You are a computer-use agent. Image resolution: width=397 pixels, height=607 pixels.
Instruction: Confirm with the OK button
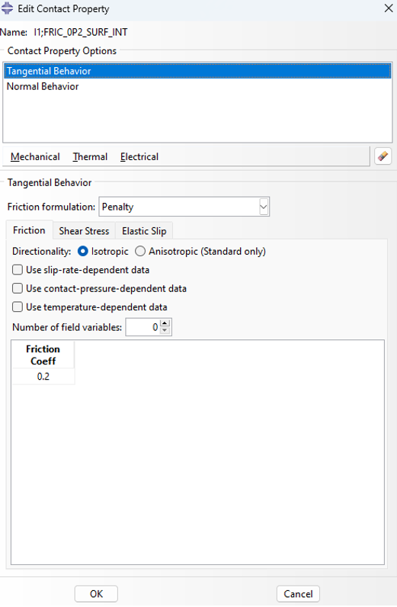click(x=96, y=594)
